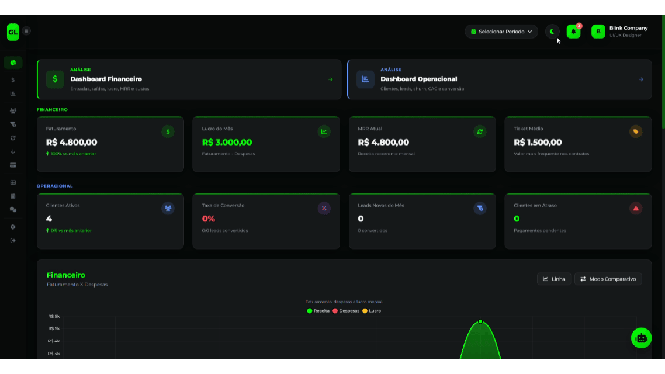The height and width of the screenshot is (374, 665).
Task: Click MRR Atual refresh icon
Action: pos(480,132)
